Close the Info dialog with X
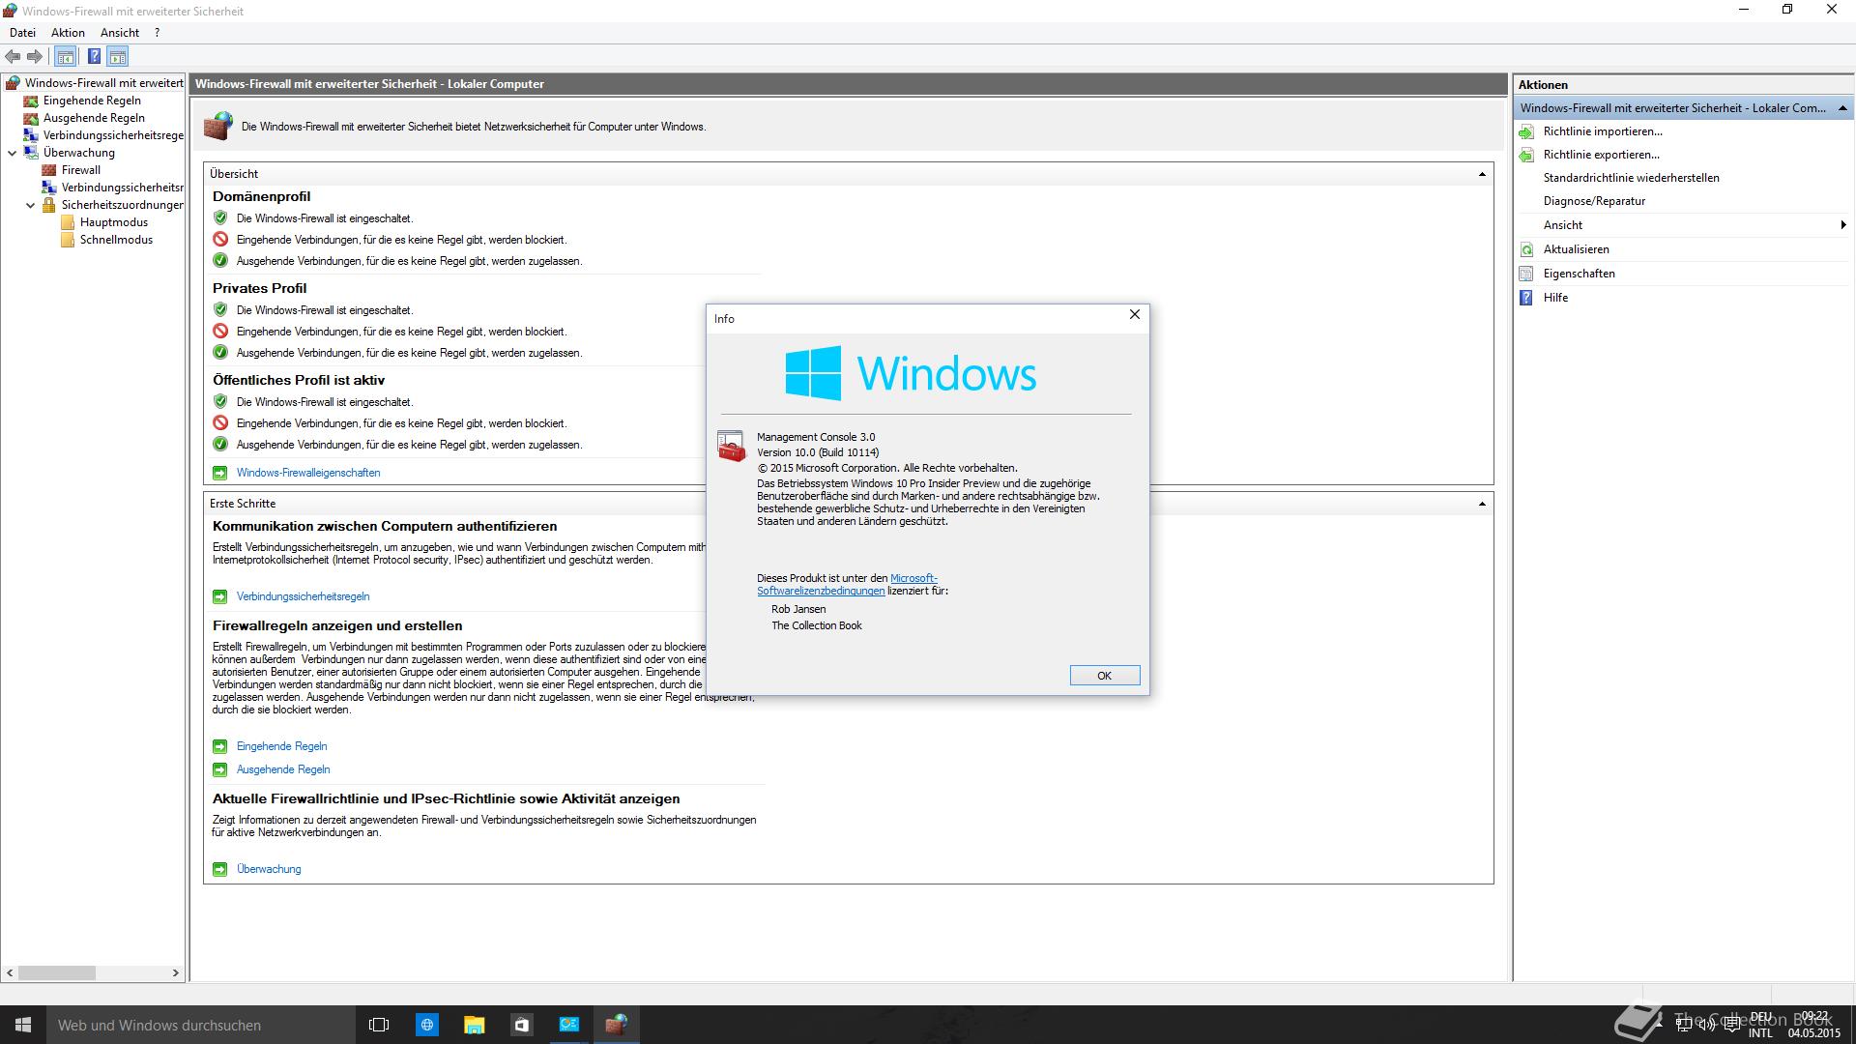 (1135, 315)
